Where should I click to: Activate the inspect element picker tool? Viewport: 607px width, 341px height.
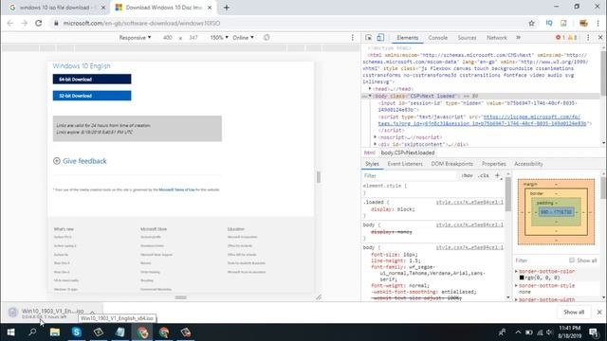click(x=368, y=38)
